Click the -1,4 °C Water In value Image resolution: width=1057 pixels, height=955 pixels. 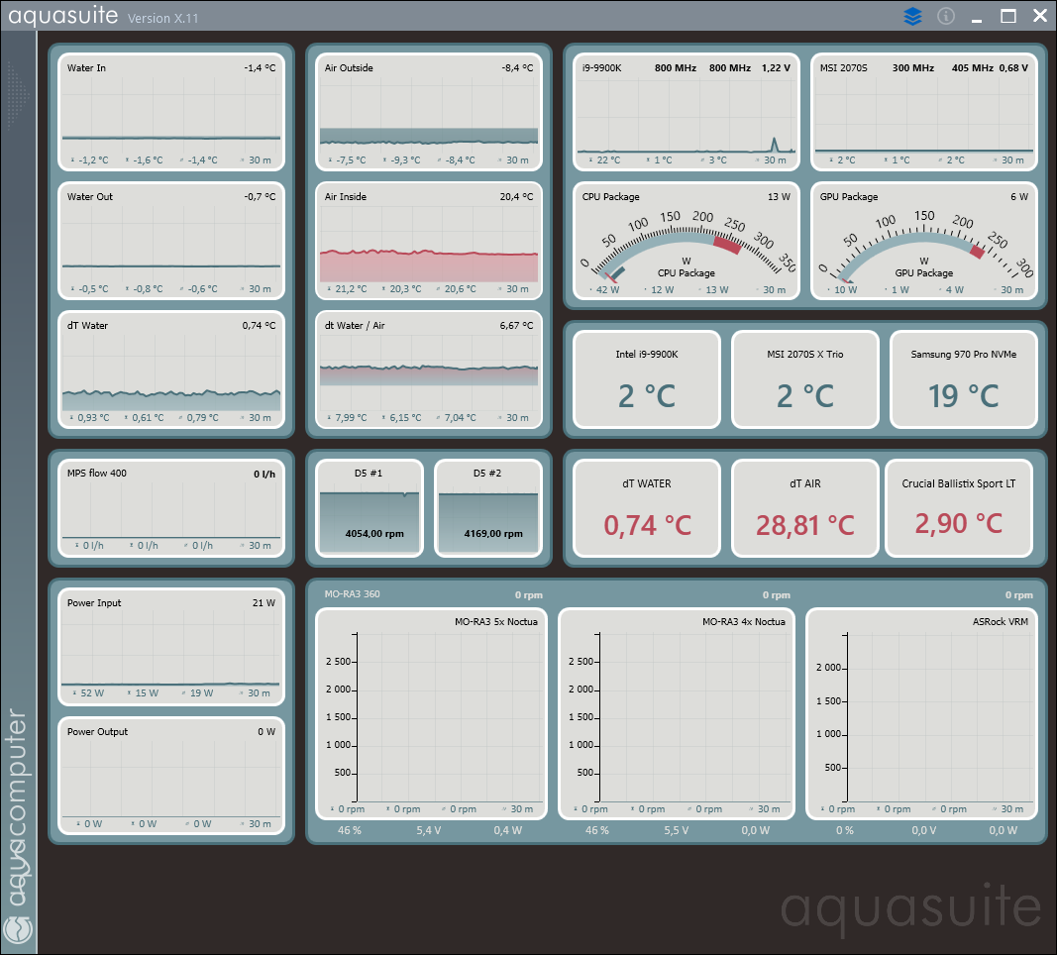tap(260, 68)
